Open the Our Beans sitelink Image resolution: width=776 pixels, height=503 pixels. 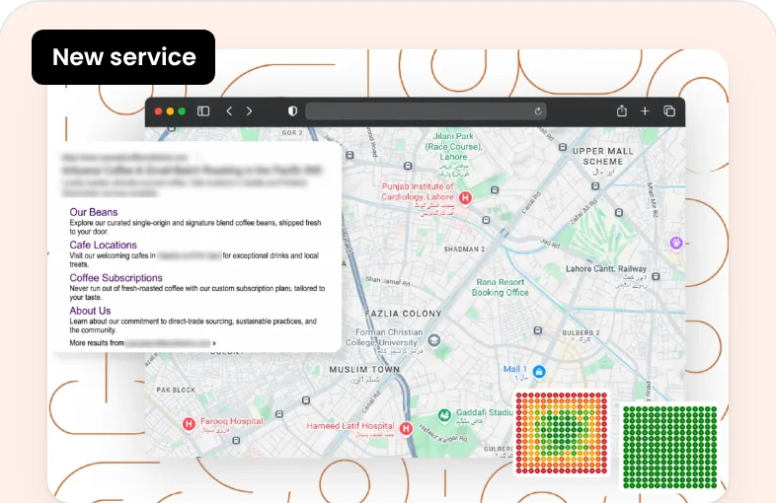pyautogui.click(x=94, y=212)
